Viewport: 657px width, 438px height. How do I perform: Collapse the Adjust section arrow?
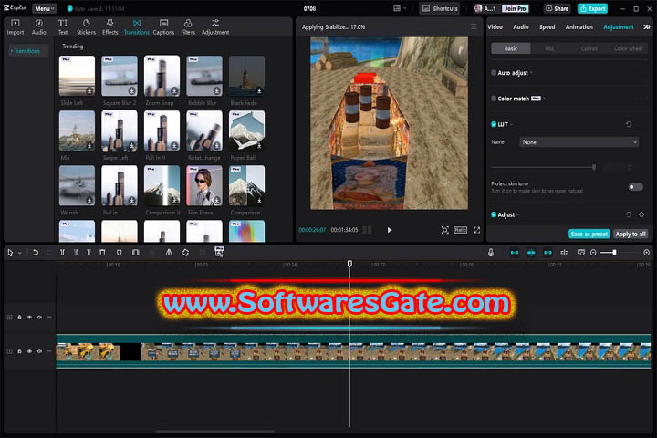click(518, 215)
